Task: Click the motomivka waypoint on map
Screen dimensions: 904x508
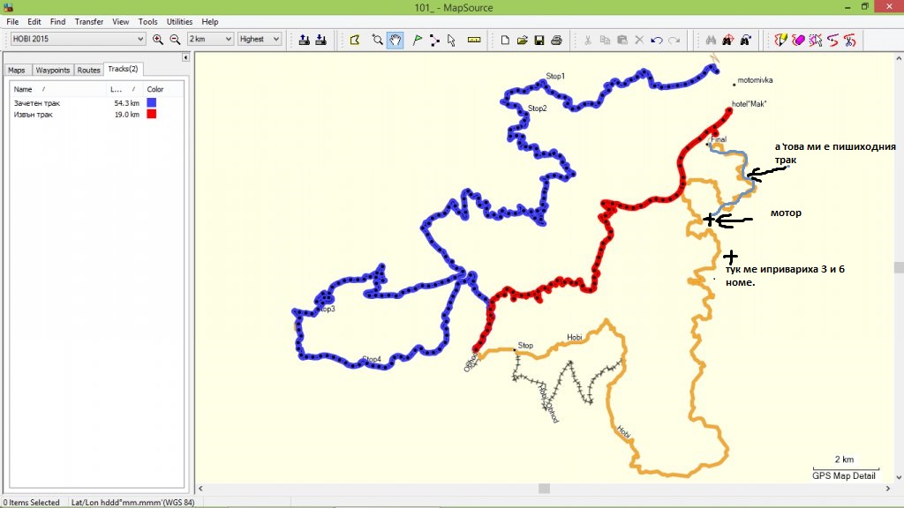Action: pos(734,85)
